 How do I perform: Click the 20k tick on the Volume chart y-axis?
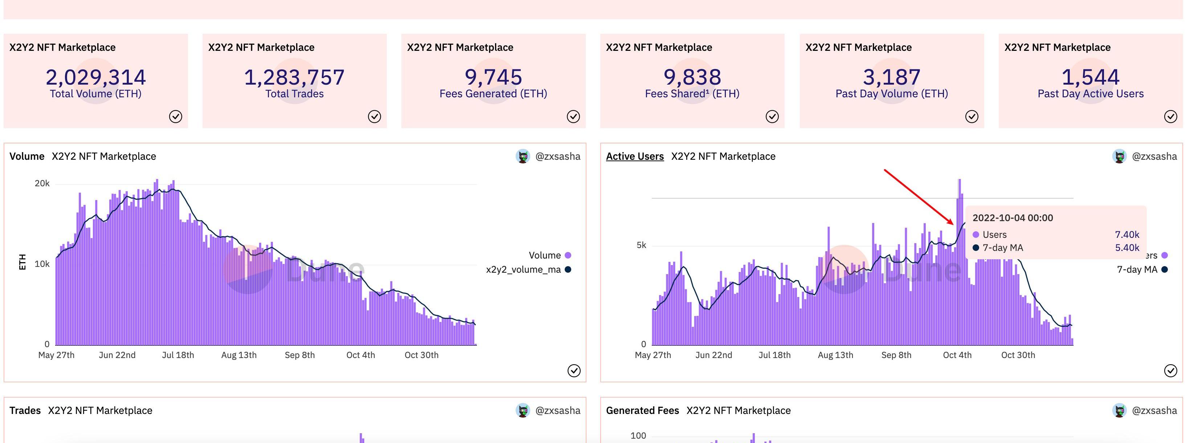42,183
